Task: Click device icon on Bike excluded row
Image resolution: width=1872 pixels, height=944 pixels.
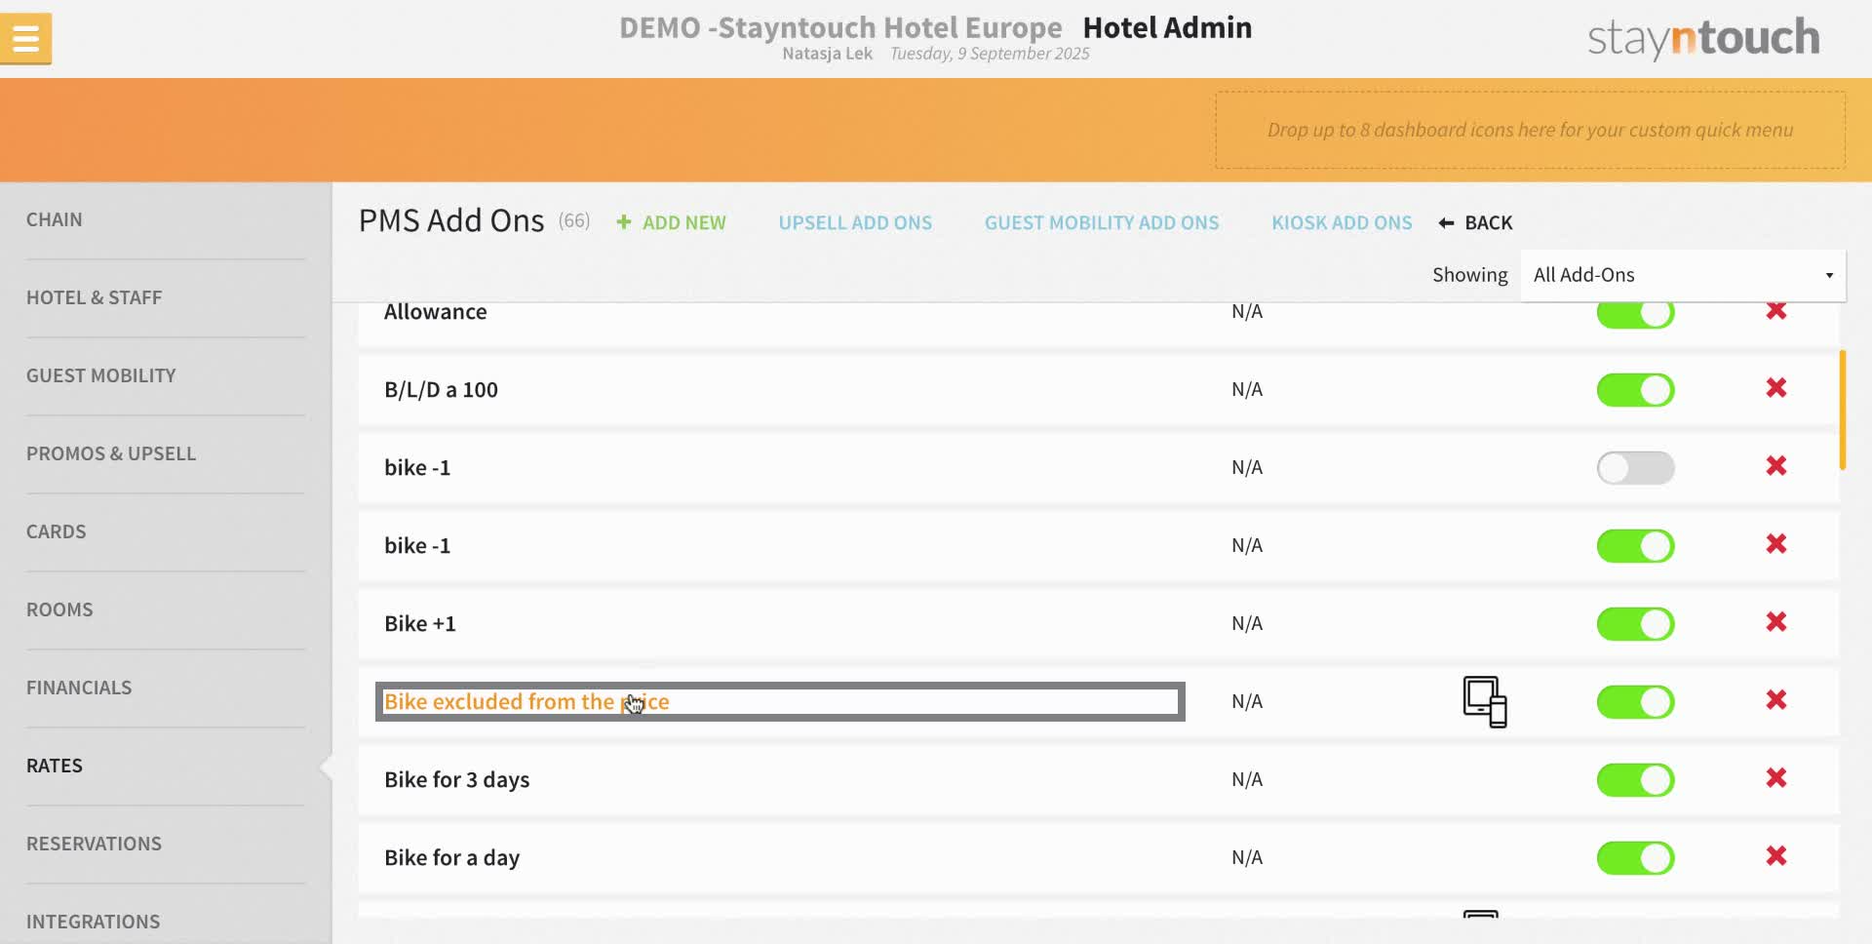Action: 1485,702
